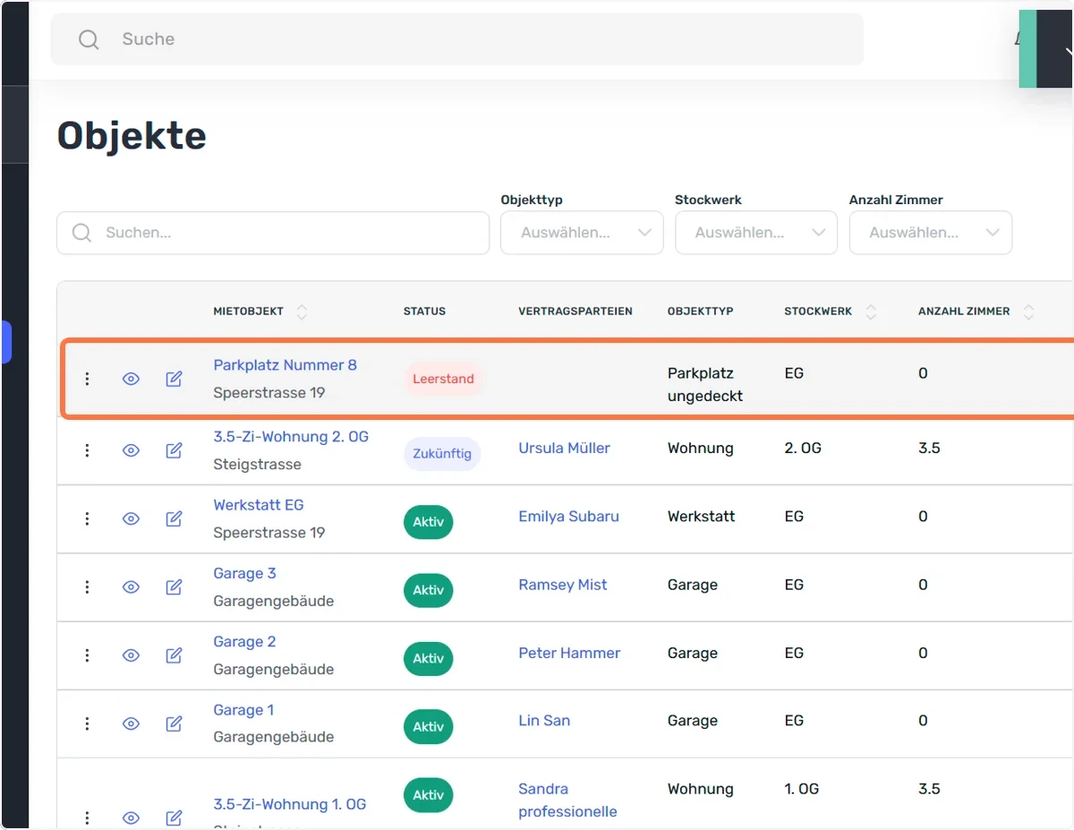Edit Parkplatz Nummer 8 with the pencil icon
This screenshot has height=830, width=1074.
[175, 379]
